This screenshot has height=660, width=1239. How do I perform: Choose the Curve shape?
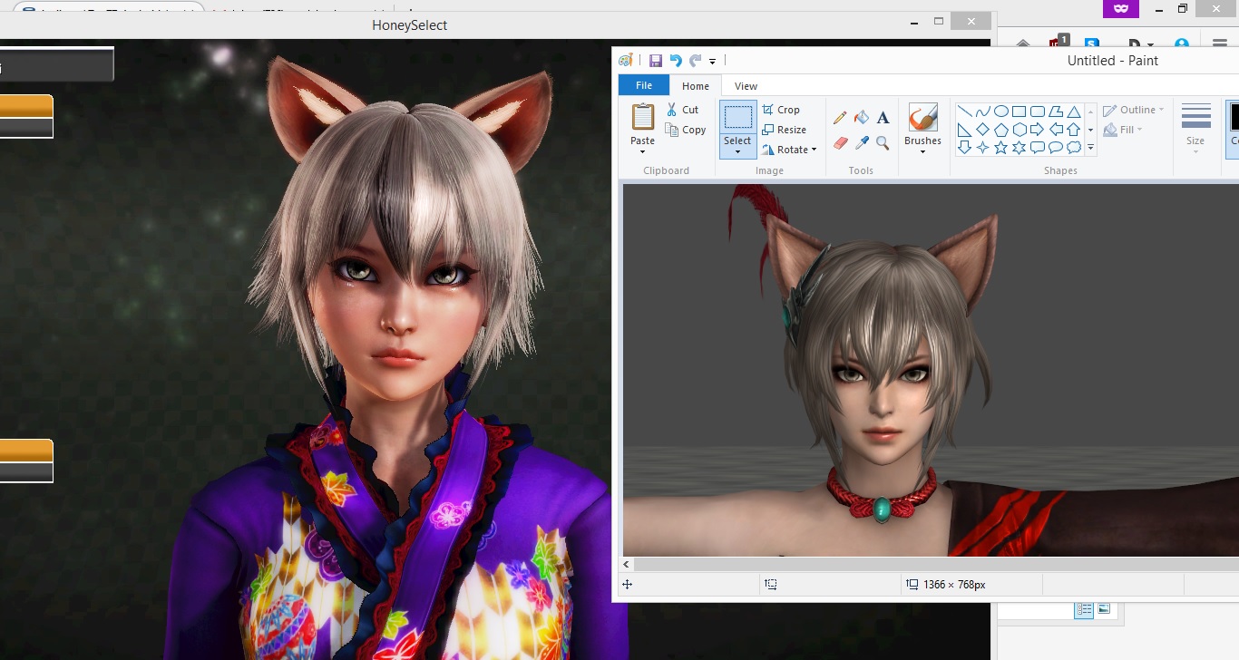(x=983, y=112)
